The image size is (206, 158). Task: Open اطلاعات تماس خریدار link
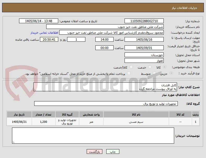pyautogui.click(x=44, y=33)
